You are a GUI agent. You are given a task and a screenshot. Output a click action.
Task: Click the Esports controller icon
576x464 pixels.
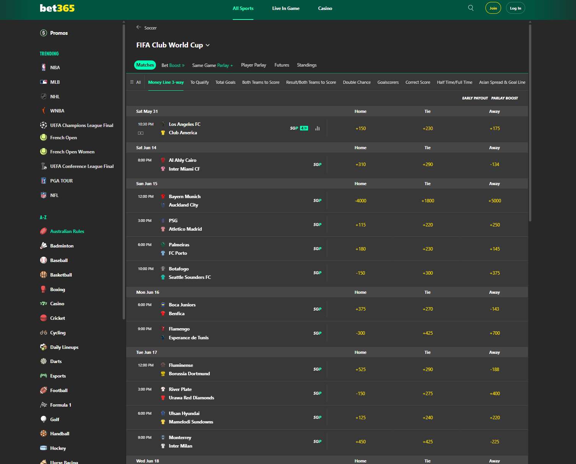[44, 376]
